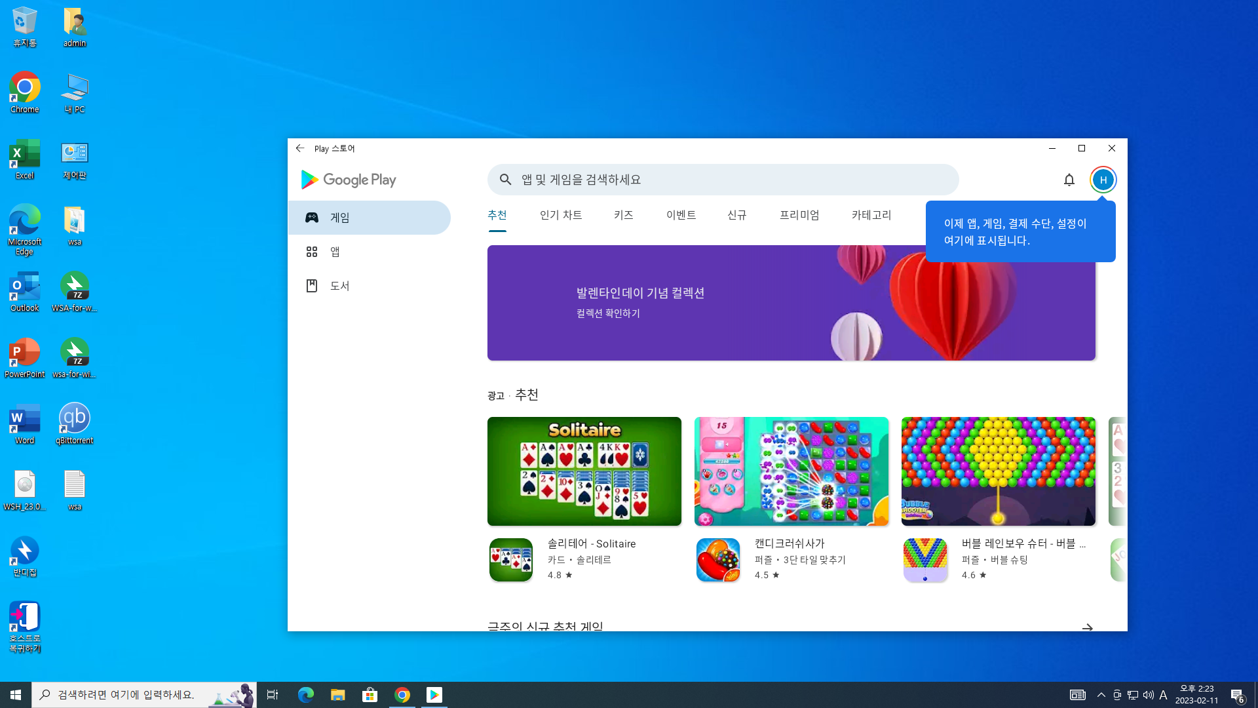Image resolution: width=1258 pixels, height=708 pixels.
Task: Click the Candy Crush screenshot thumbnail
Action: pos(791,471)
